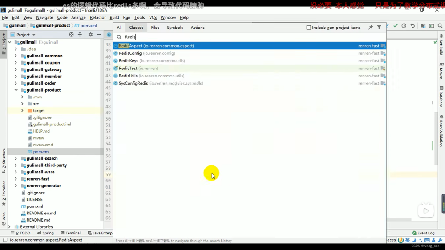Select RedisKeys search result
Screen dimensions: 445x250
click(250, 61)
